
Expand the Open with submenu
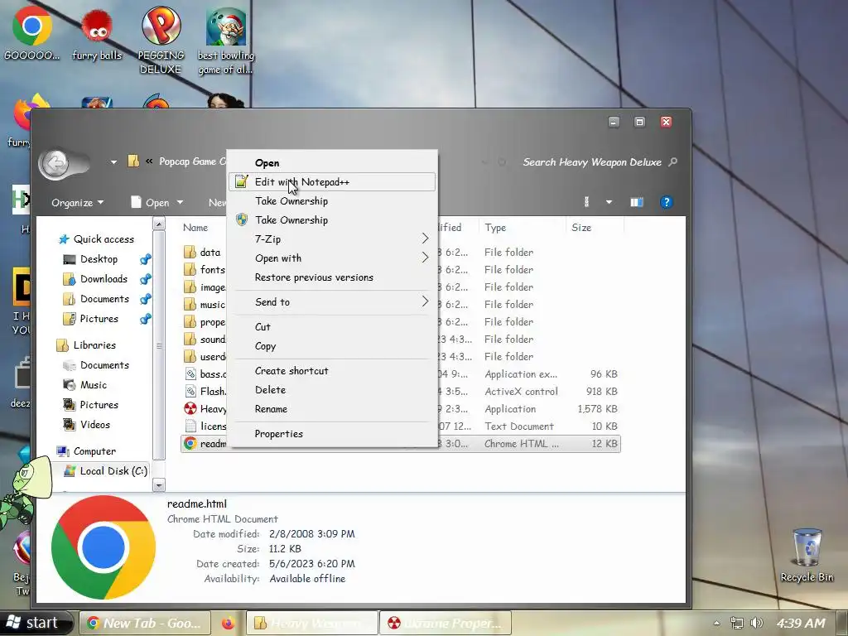click(x=332, y=258)
